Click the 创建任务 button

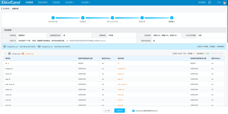coord(119,110)
